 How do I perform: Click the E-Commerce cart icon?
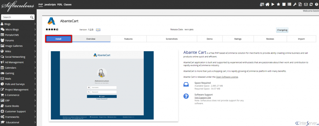[2, 95]
